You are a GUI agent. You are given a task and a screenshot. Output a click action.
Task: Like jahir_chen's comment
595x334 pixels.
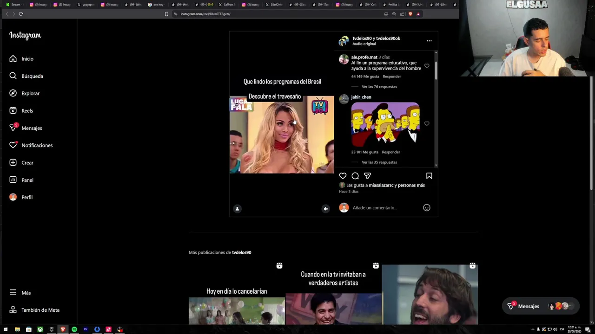click(x=427, y=124)
